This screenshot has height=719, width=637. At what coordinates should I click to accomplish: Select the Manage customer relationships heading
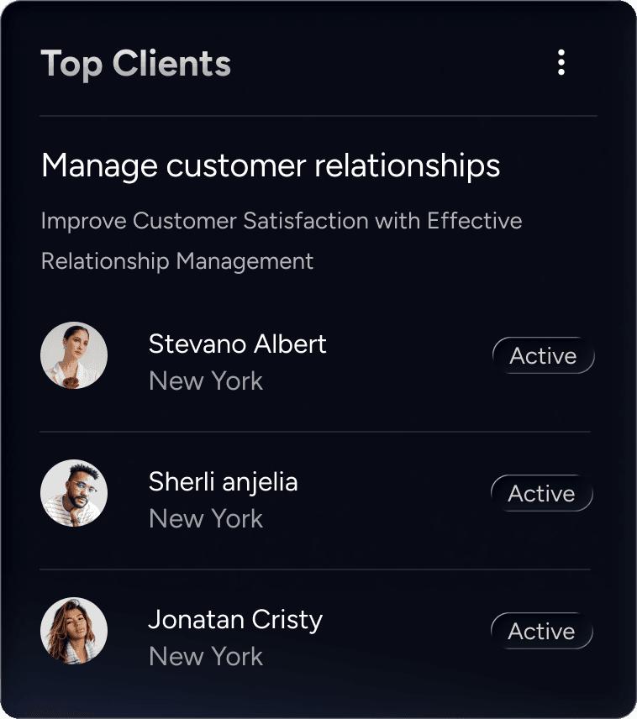[271, 165]
